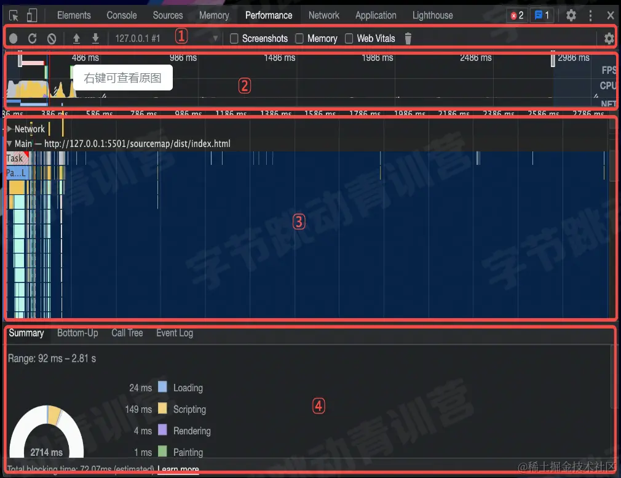Click the 24 ms Loading value
621x478 pixels.
(x=140, y=388)
